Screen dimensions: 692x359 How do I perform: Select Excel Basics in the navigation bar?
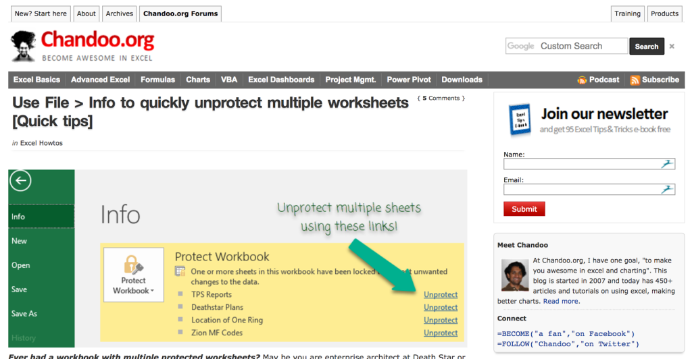click(36, 80)
